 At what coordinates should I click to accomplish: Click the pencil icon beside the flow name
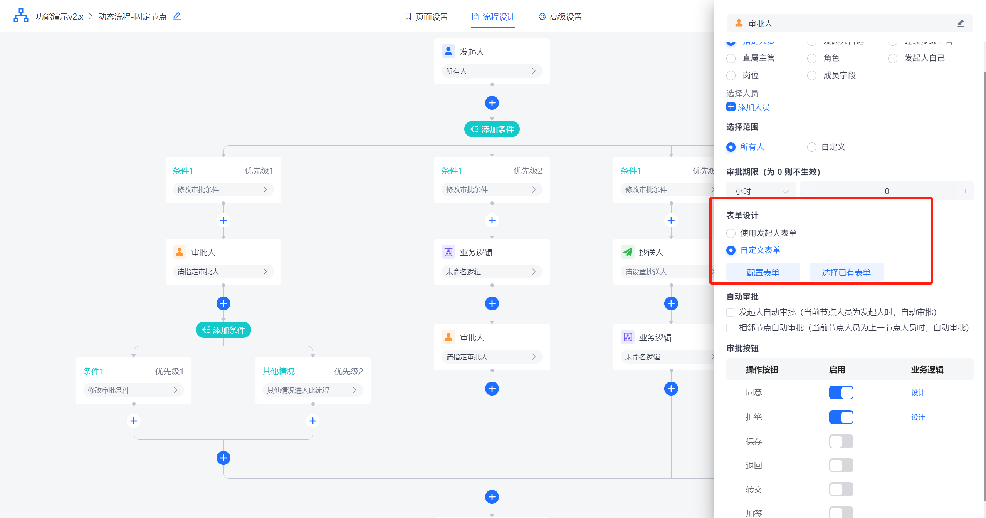coord(177,16)
